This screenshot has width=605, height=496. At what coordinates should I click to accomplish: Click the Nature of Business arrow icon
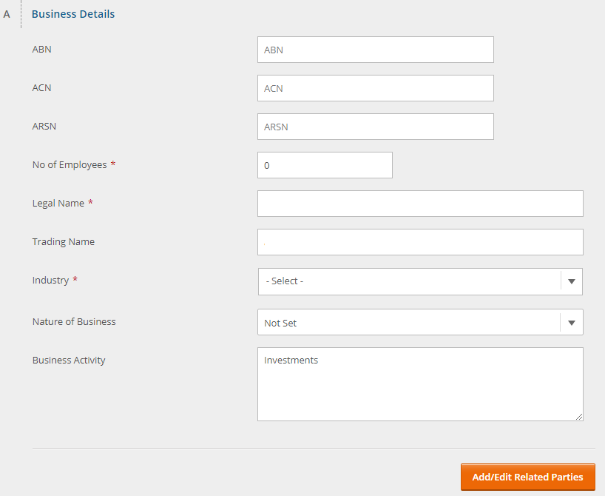572,323
